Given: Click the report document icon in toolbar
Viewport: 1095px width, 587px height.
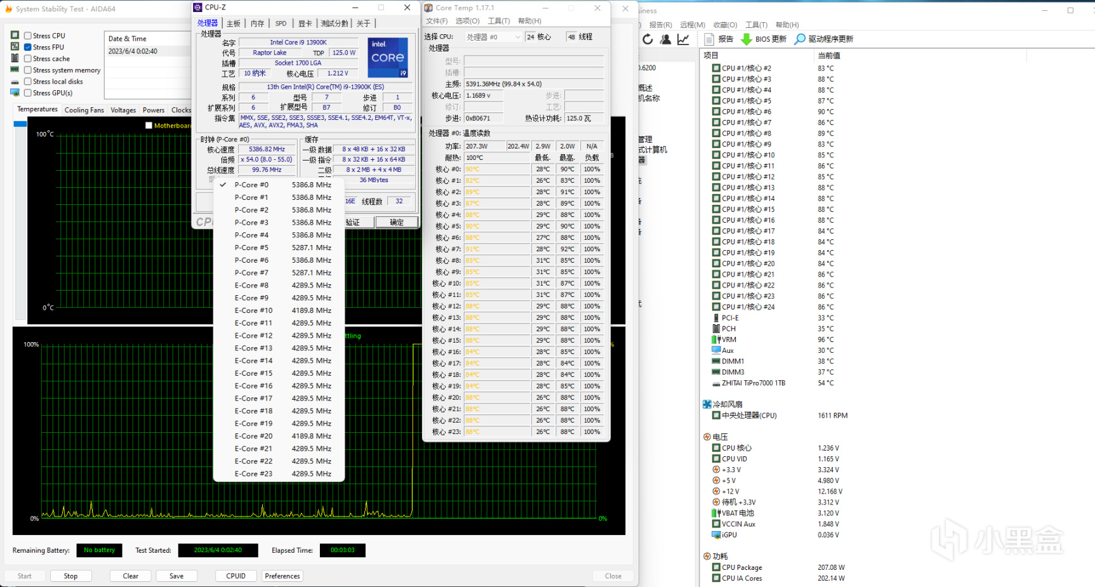Looking at the screenshot, I should pos(709,39).
